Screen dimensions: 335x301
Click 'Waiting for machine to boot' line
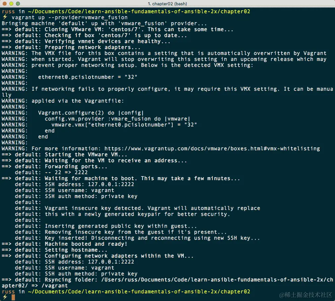pos(121,178)
